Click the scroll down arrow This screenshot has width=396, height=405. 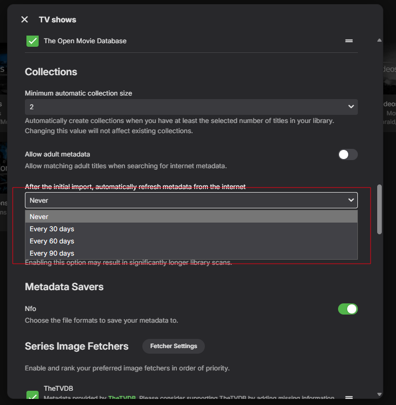pos(379,394)
